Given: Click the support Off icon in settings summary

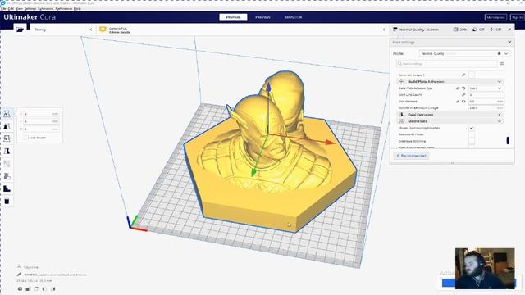Looking at the screenshot, I should click(x=474, y=29).
